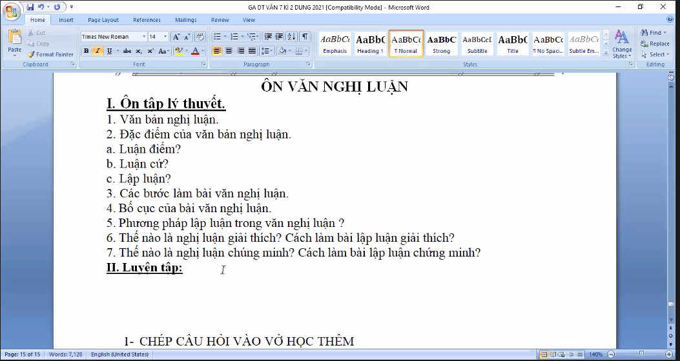Click the Sort A-Z icon
The height and width of the screenshot is (361, 680).
tap(292, 37)
